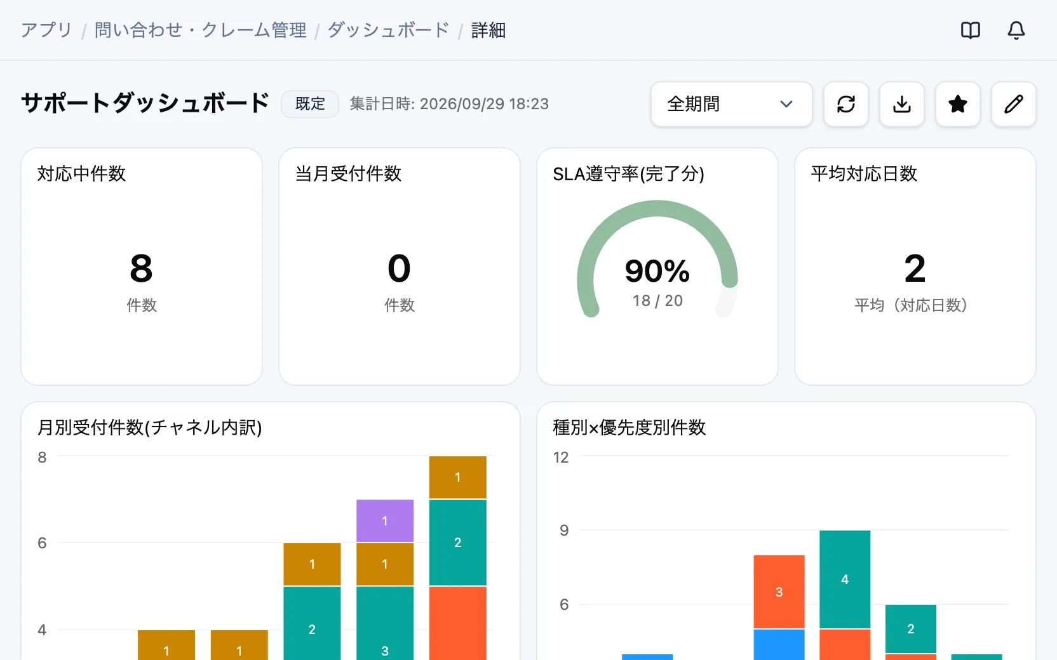Image resolution: width=1057 pixels, height=660 pixels.
Task: Navigate to ダッシュボード breadcrumb
Action: point(388,30)
